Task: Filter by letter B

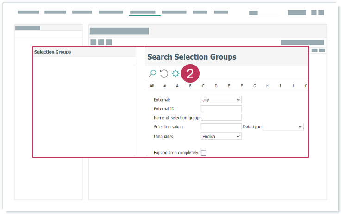Action: click(x=190, y=86)
